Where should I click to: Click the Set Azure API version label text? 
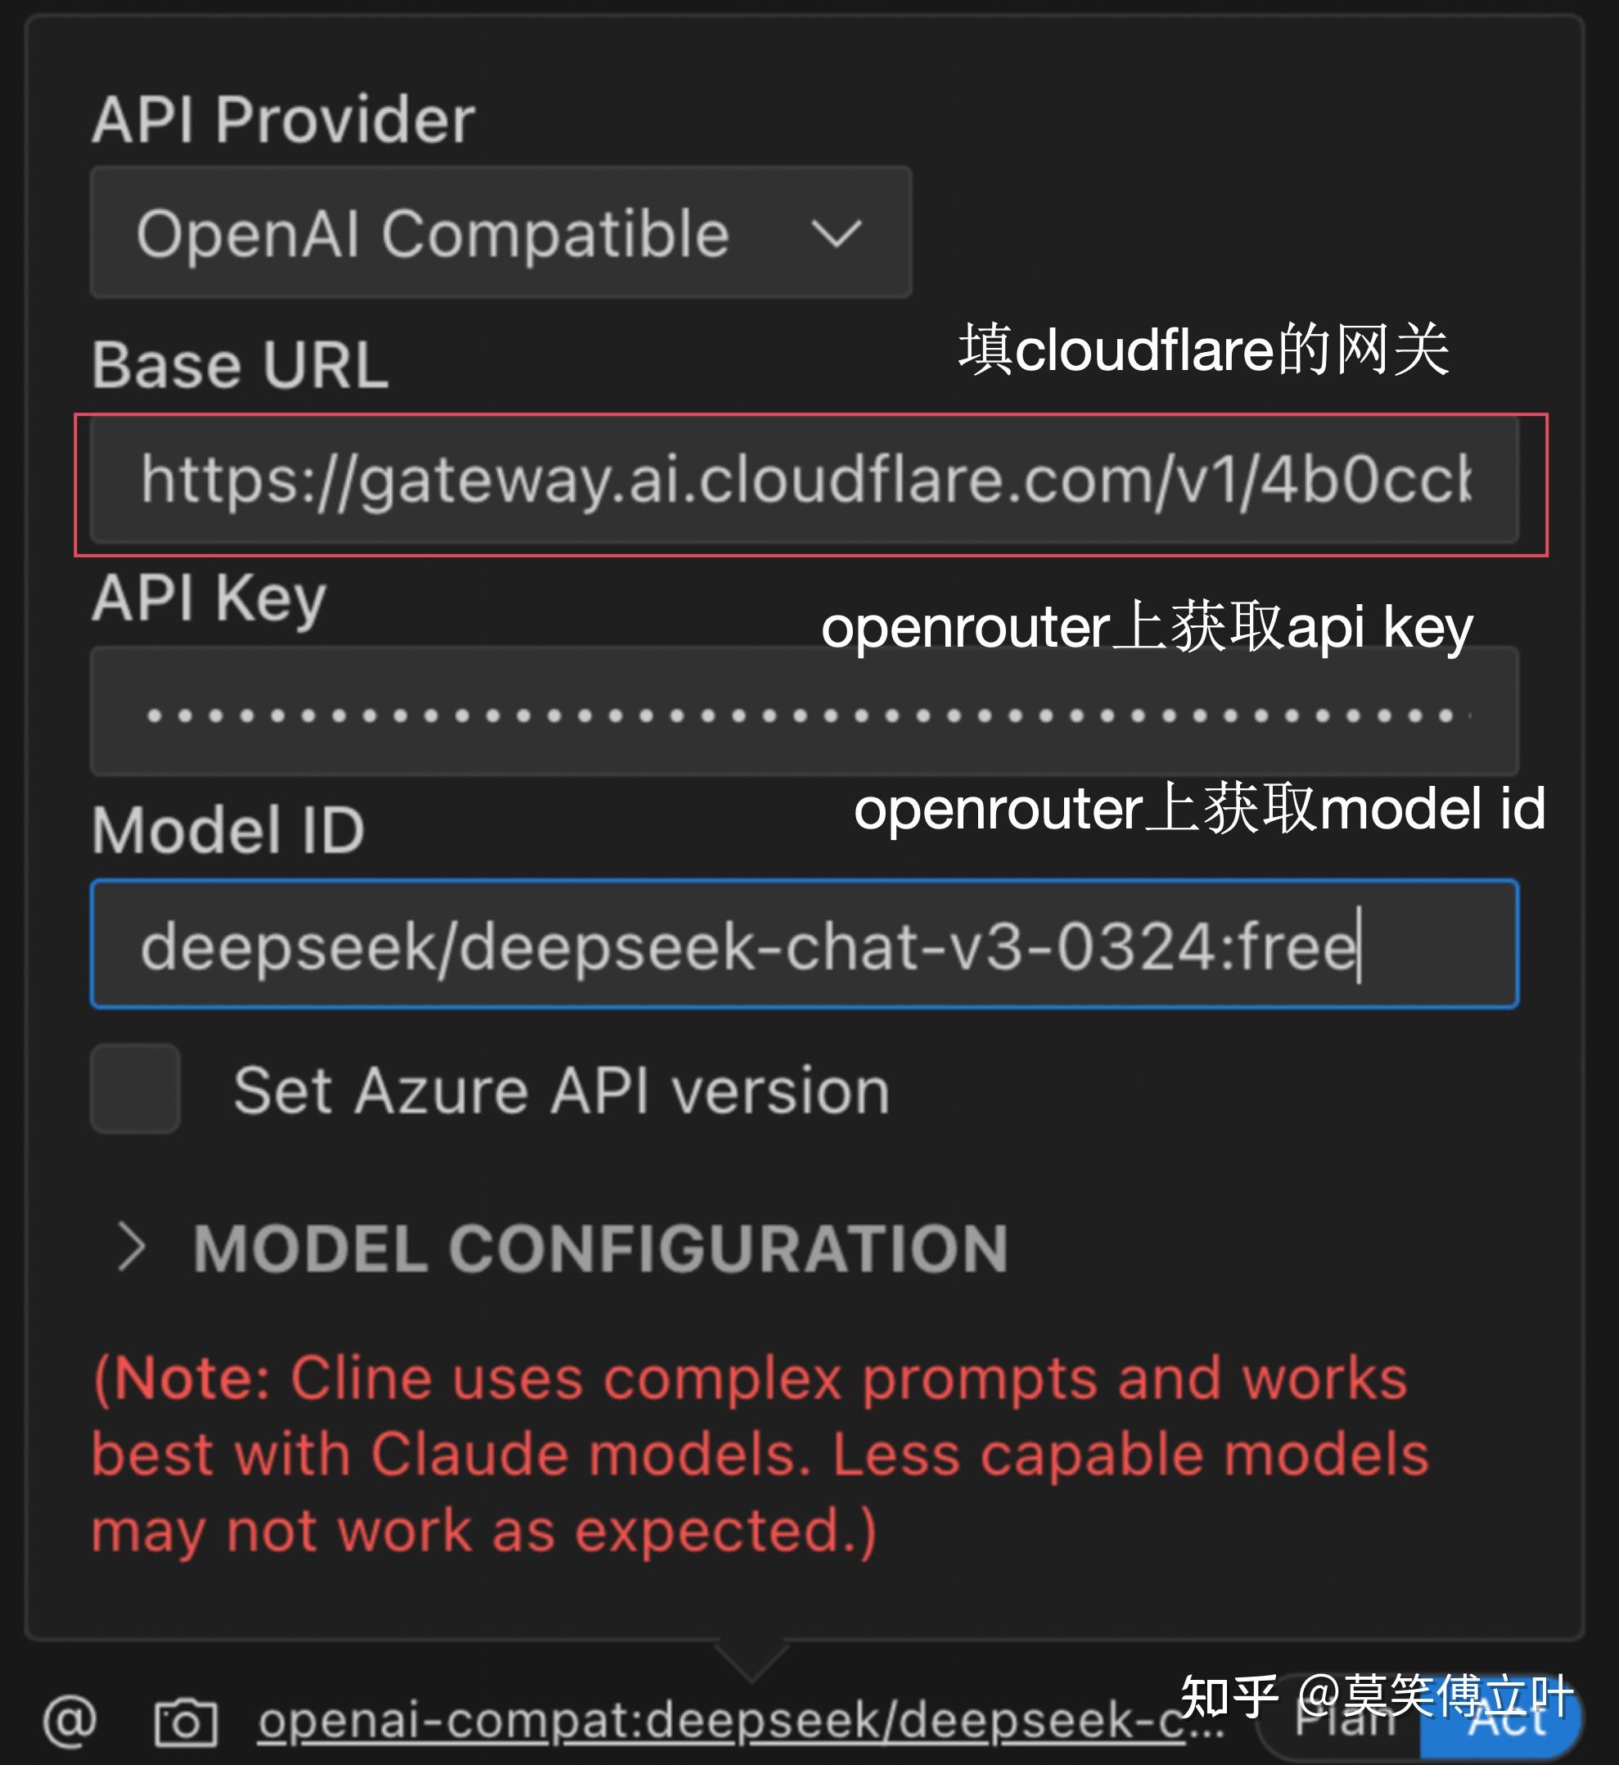click(x=561, y=1091)
